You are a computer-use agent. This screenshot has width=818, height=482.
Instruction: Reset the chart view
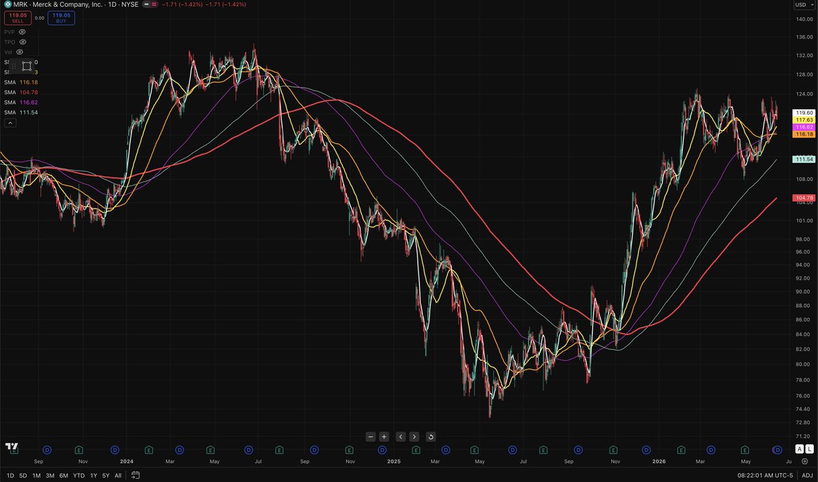[x=431, y=436]
